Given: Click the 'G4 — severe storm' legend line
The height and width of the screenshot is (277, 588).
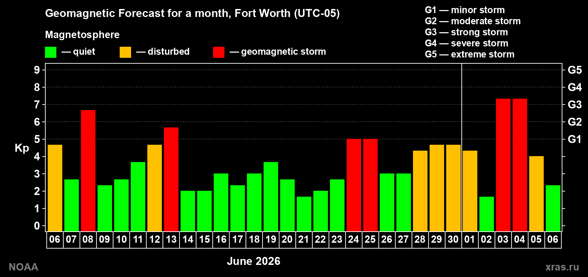Looking at the screenshot, I should [x=467, y=43].
